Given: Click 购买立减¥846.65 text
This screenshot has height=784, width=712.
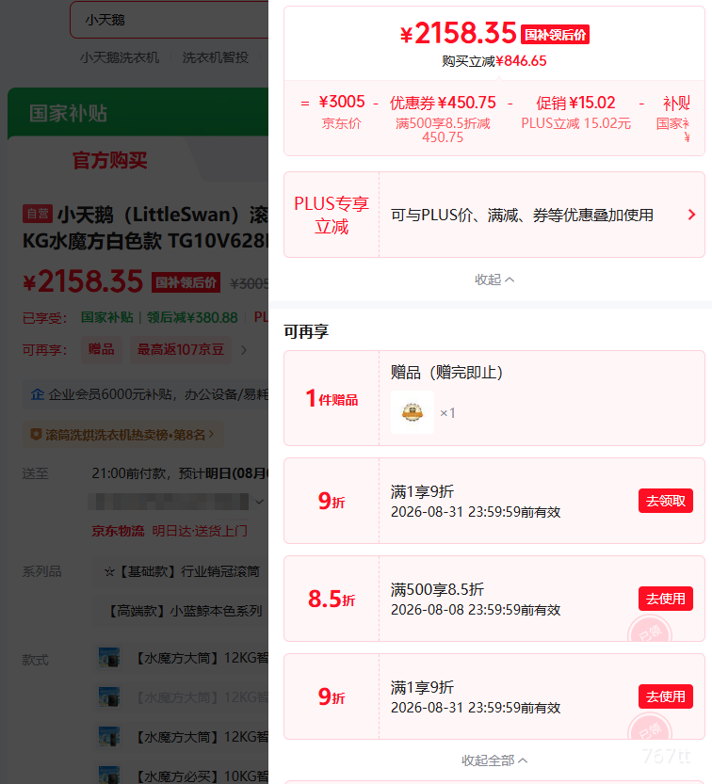Looking at the screenshot, I should point(494,61).
